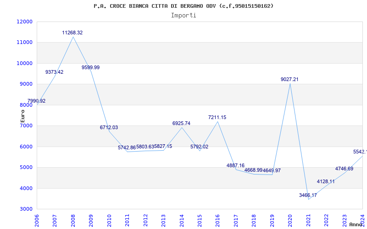Select the 6925.74 data label
The image size is (367, 229).
(181, 123)
